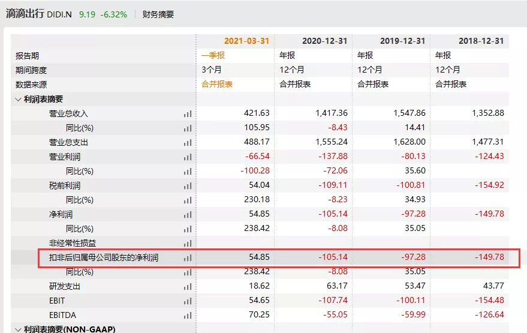
Task: Select the EBIT row label
Action: point(57,301)
